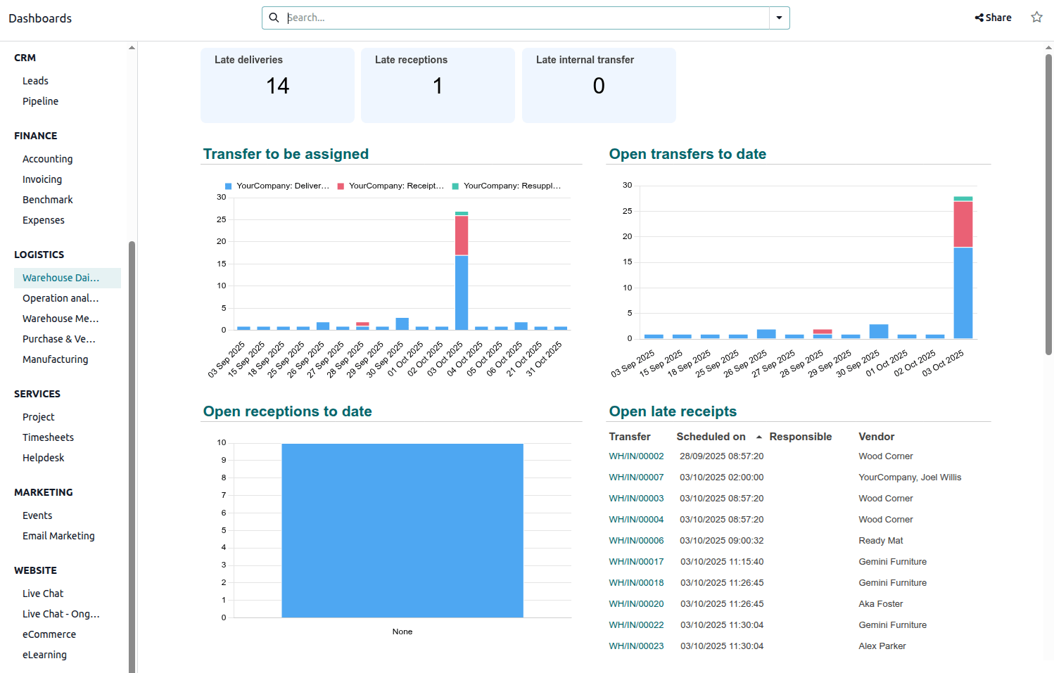Select the eCommerce dashboard
Viewport: 1054px width, 673px height.
coord(49,634)
